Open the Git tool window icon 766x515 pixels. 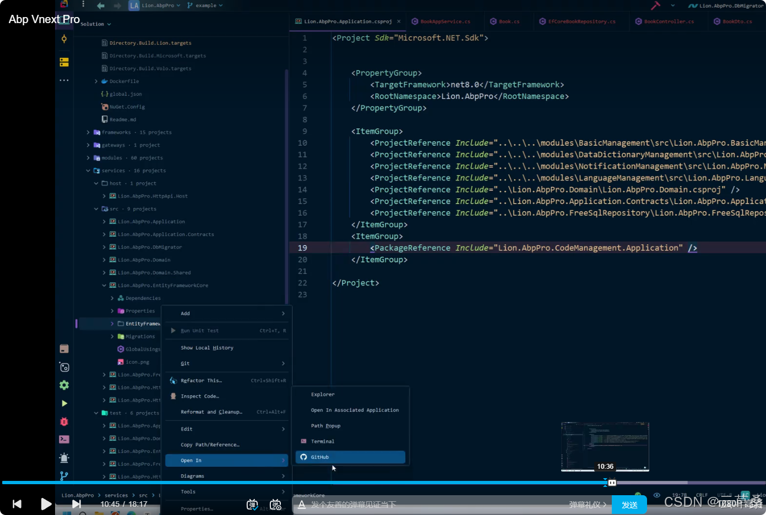(64, 475)
